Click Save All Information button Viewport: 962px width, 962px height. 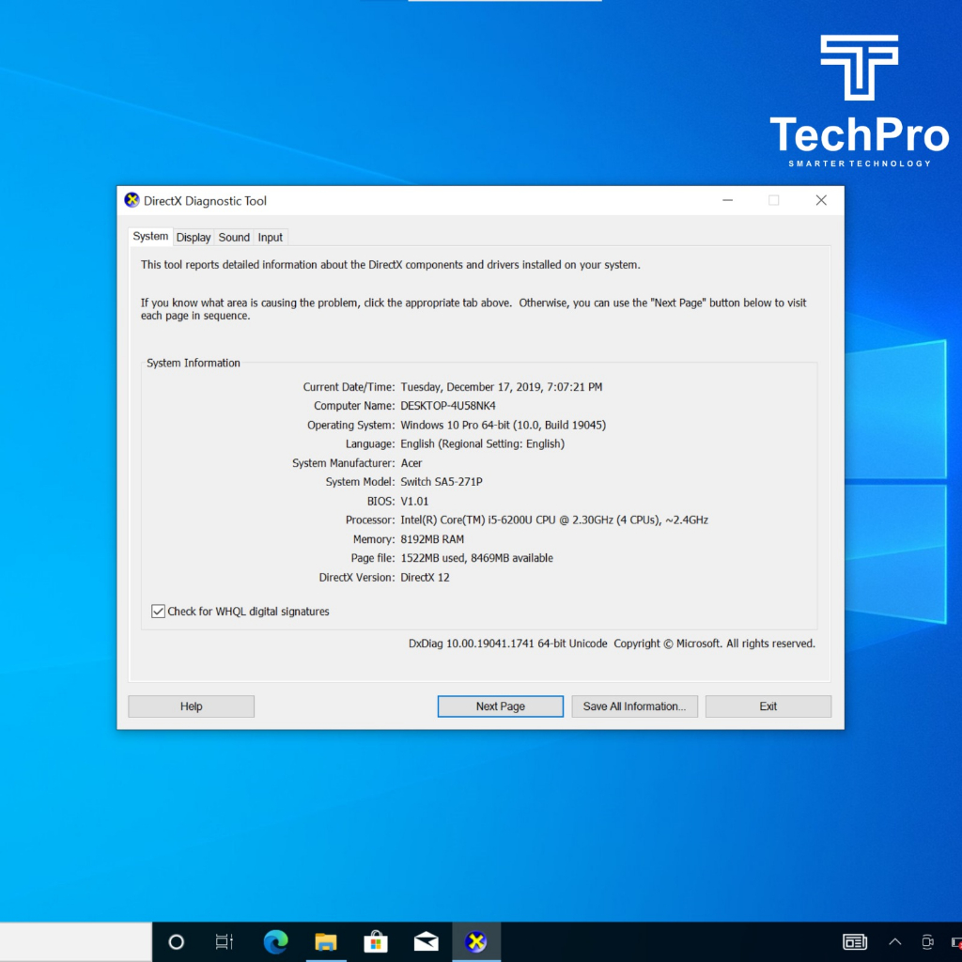tap(634, 706)
